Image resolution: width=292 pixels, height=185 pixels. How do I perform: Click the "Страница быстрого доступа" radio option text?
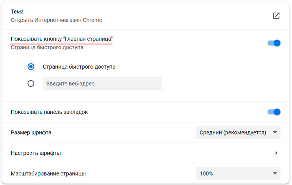click(79, 67)
